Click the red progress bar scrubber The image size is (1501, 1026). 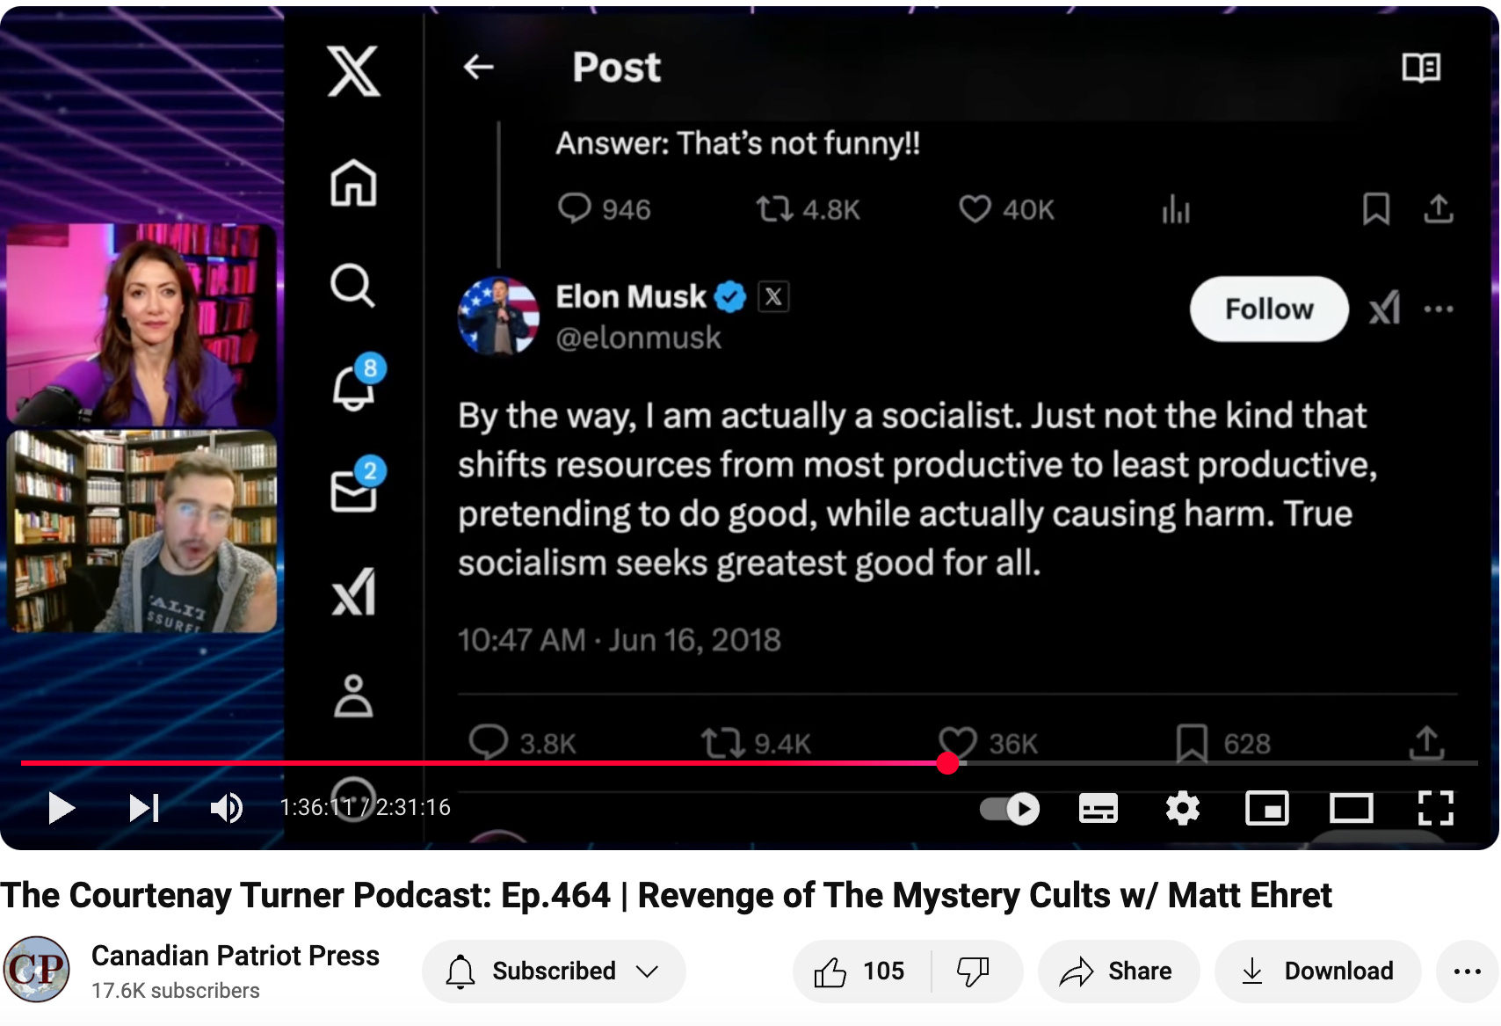pyautogui.click(x=947, y=763)
